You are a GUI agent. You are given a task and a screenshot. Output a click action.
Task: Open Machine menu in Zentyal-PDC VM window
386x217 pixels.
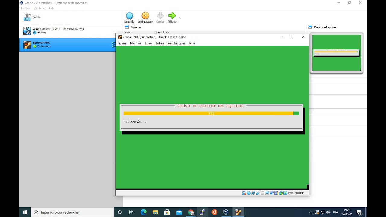[x=136, y=43]
